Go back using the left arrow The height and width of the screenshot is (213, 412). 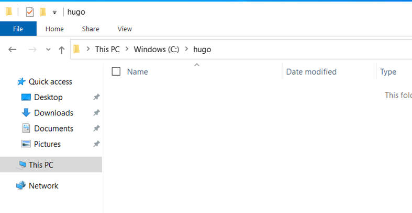tap(13, 50)
